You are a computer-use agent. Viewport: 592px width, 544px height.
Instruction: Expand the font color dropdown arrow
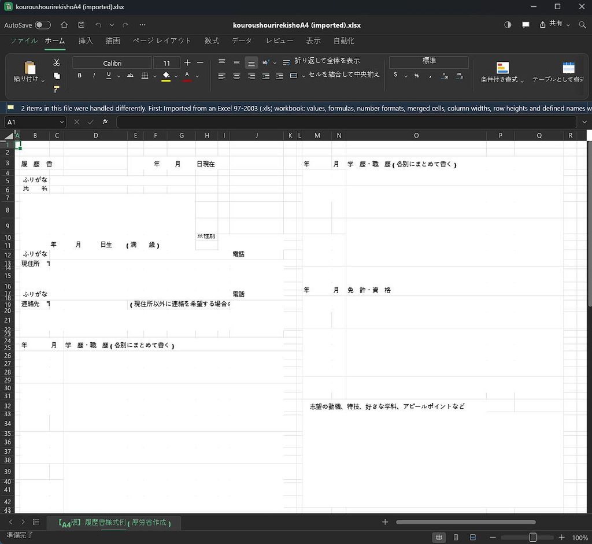point(197,76)
